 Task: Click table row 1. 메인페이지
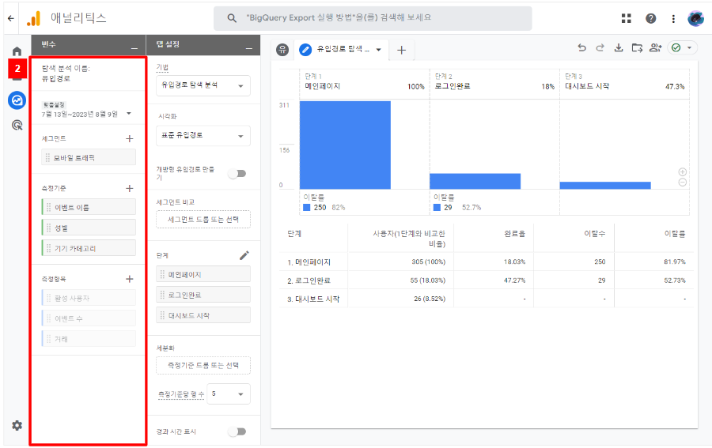point(487,262)
